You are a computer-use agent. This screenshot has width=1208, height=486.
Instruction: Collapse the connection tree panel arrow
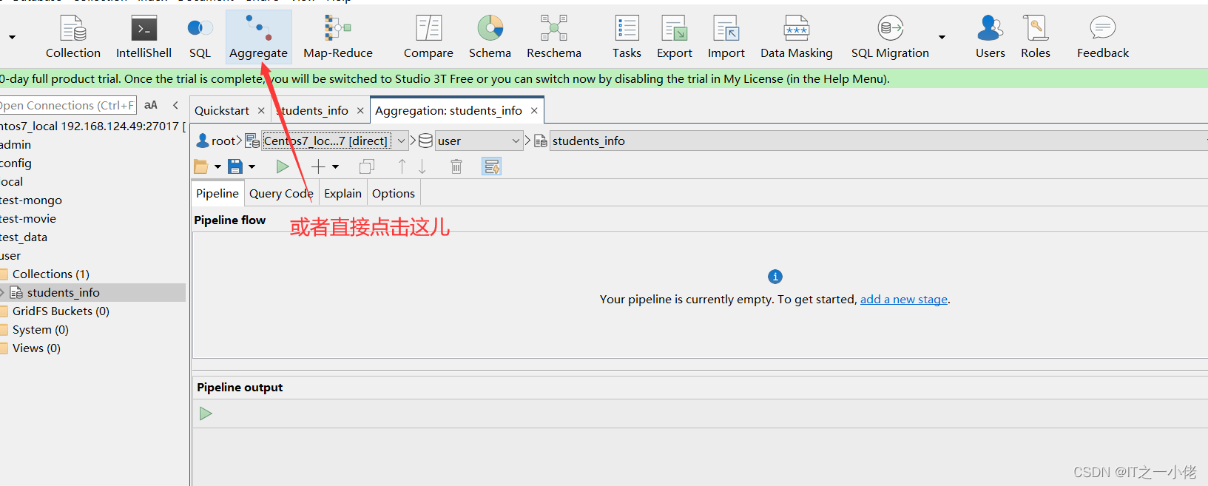(x=175, y=105)
